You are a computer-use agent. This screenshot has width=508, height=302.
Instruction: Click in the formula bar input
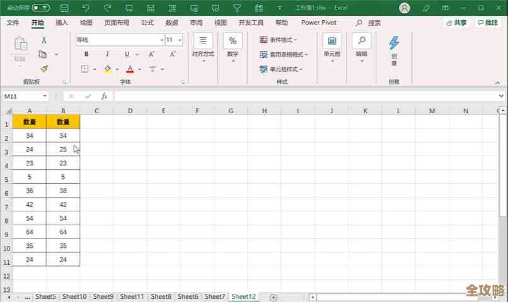pos(303,96)
